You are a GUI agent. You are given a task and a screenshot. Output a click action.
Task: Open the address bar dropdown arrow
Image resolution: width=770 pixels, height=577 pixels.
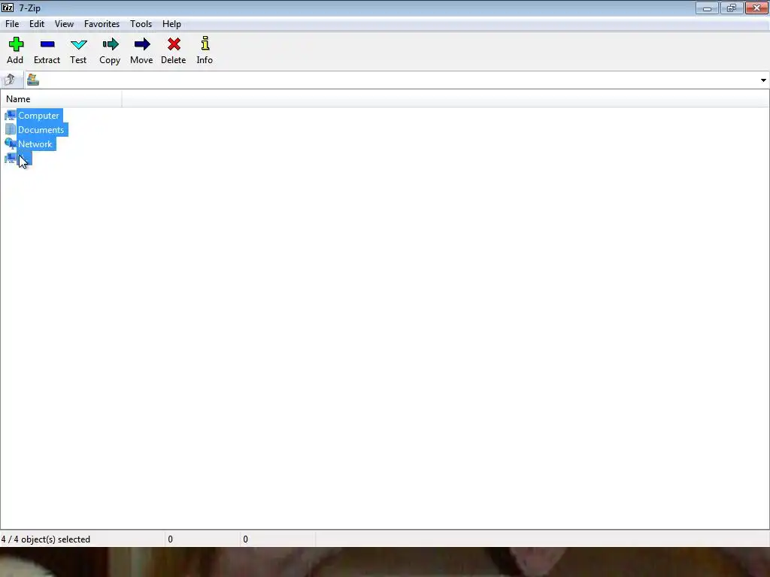click(x=763, y=80)
